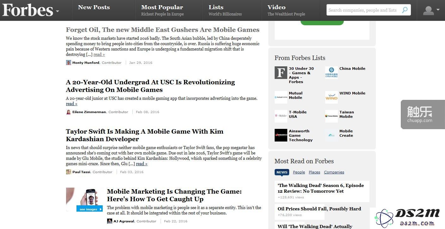Open '30 Under 30 - Games & Apps' list
This screenshot has height=229, width=445.
point(301,75)
